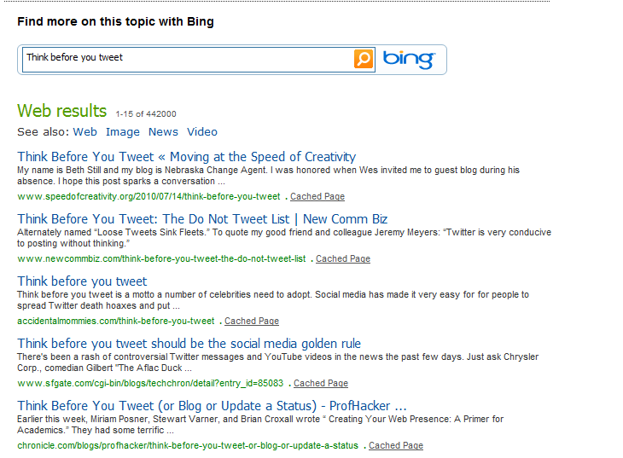Click the www.speedofcreativity.org green URL
This screenshot has width=623, height=458.
148,197
